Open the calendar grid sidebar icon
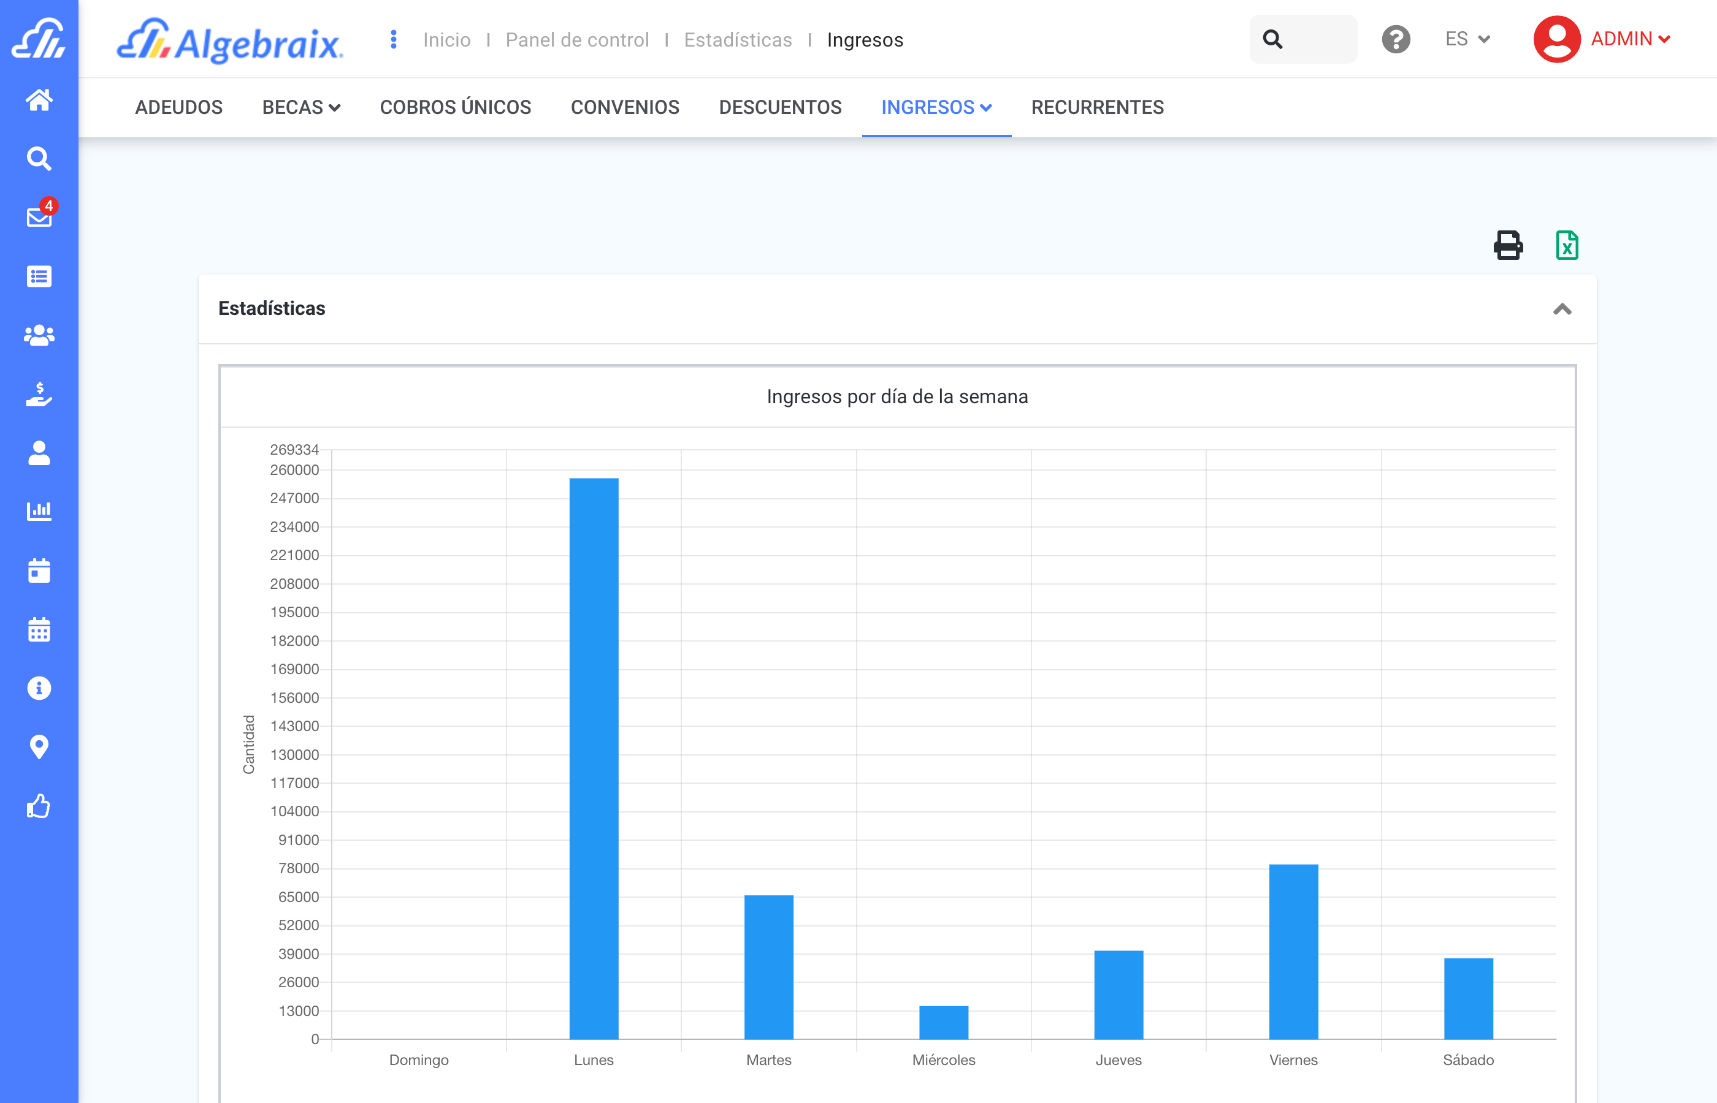 tap(39, 629)
